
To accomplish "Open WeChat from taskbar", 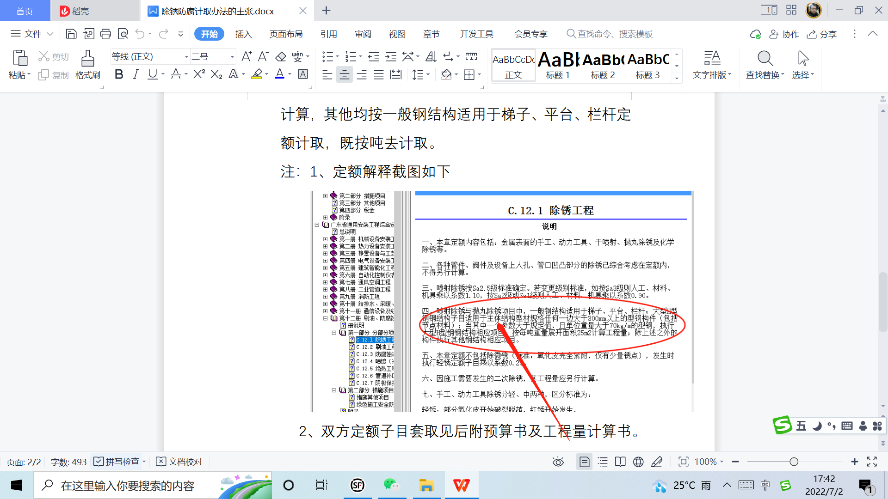I will tap(391, 485).
